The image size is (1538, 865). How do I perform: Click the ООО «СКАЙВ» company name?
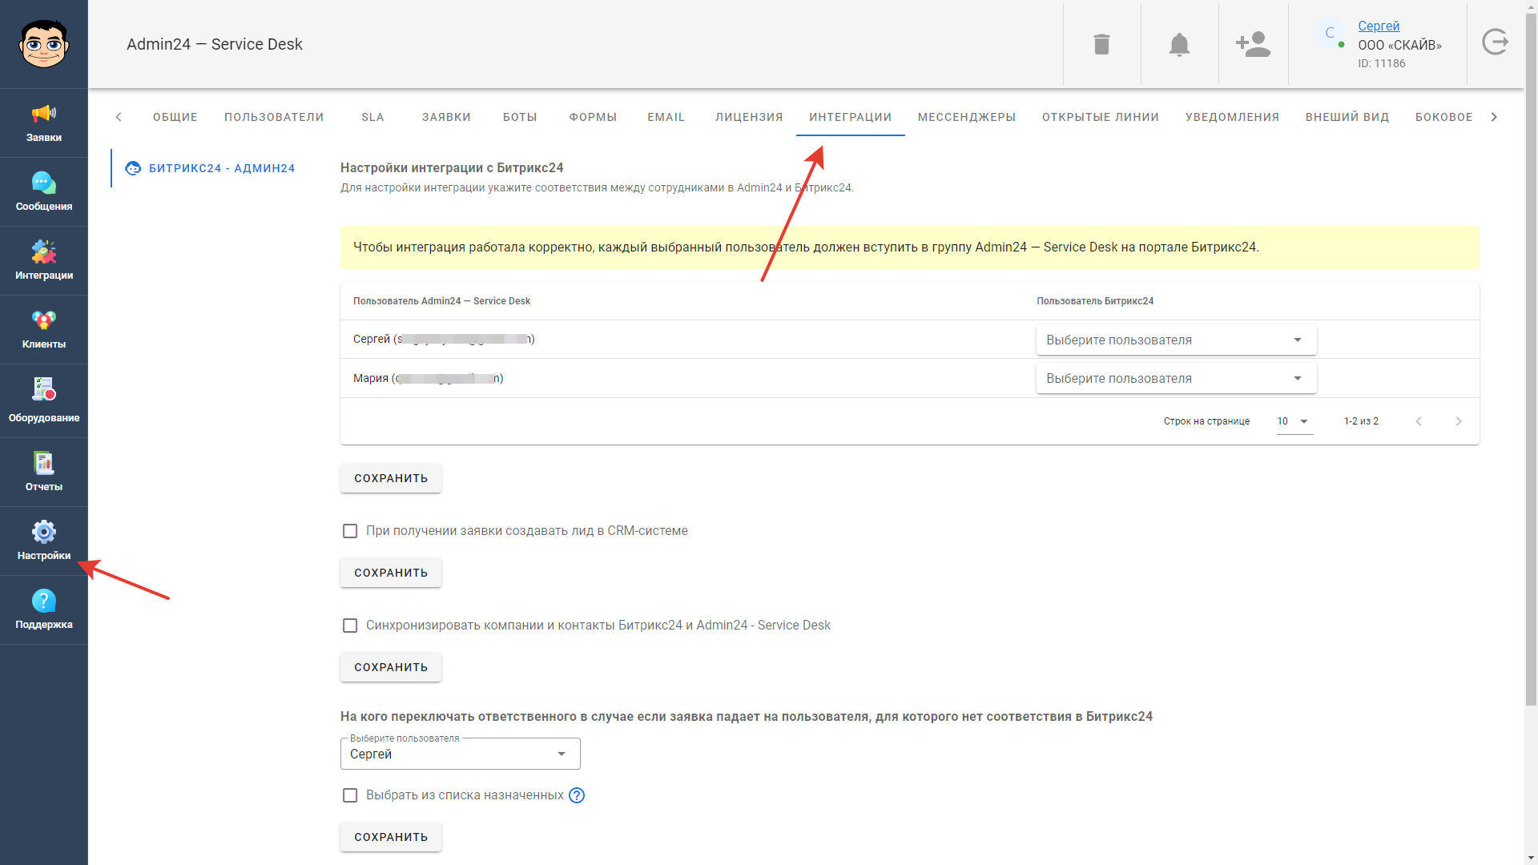click(x=1399, y=45)
